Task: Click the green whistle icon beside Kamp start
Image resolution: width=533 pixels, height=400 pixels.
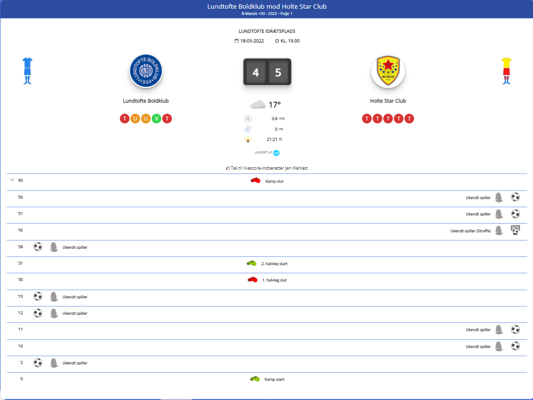Action: click(255, 379)
